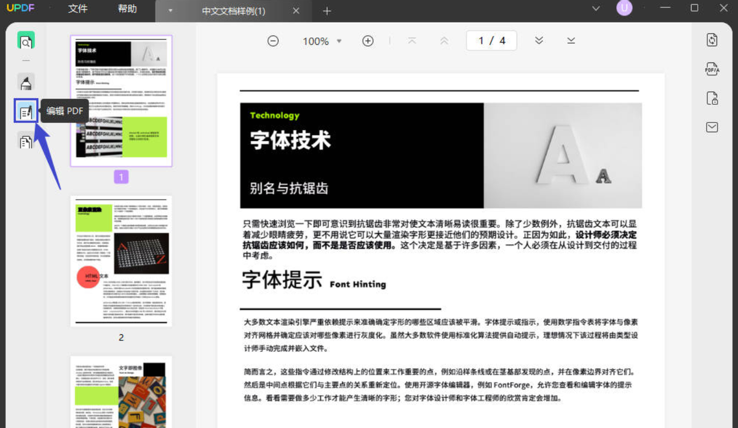Select the comment highlighter tool
This screenshot has width=738, height=428.
coord(26,82)
